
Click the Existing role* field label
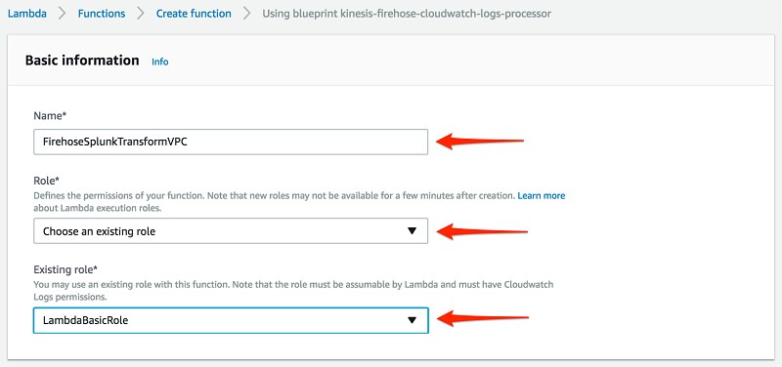point(65,269)
